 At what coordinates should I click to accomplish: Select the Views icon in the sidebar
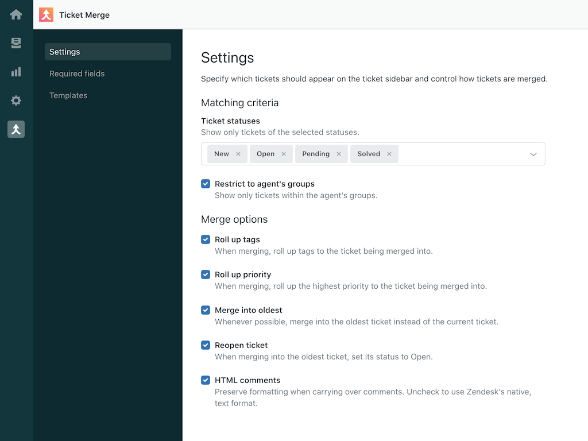click(16, 43)
